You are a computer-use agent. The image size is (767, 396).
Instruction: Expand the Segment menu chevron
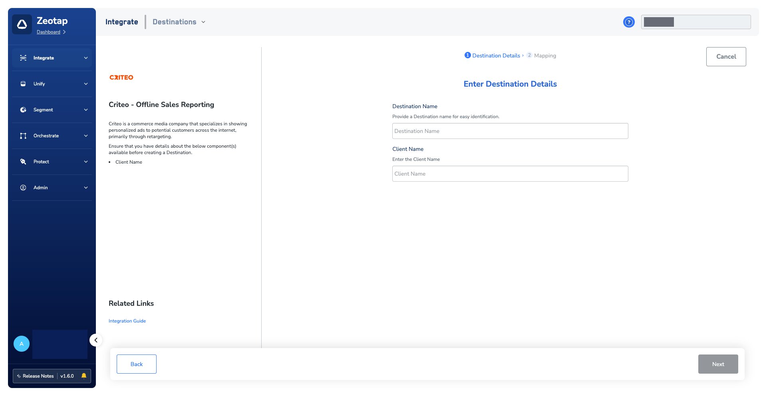tap(86, 110)
